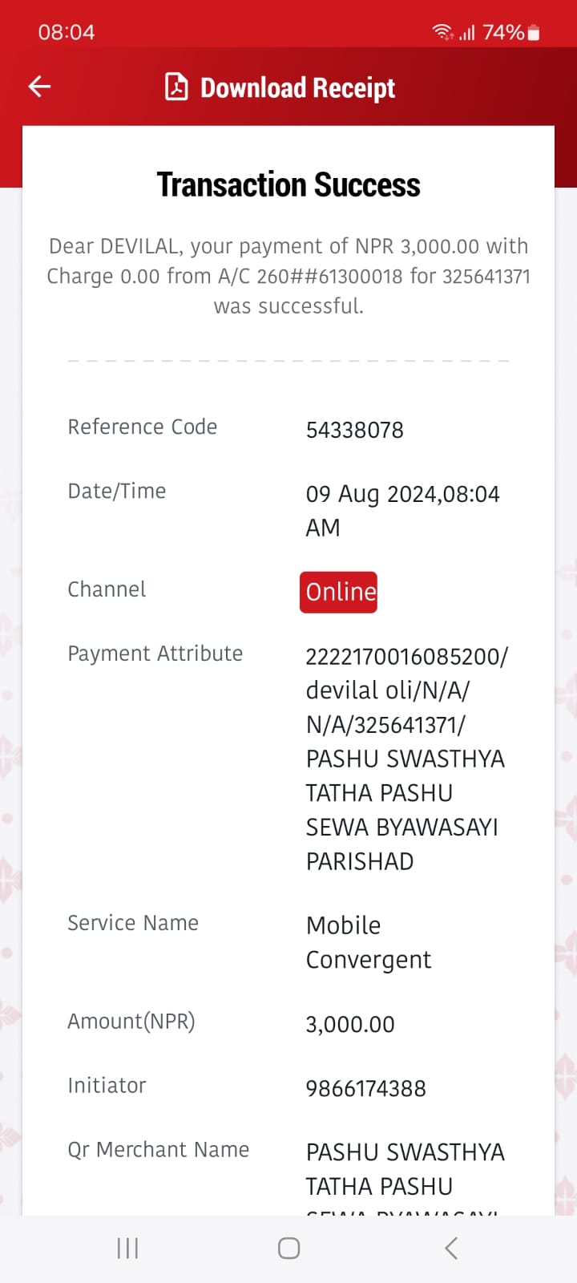The height and width of the screenshot is (1283, 577).
Task: Tap the Android recent apps icon
Action: point(127,1248)
